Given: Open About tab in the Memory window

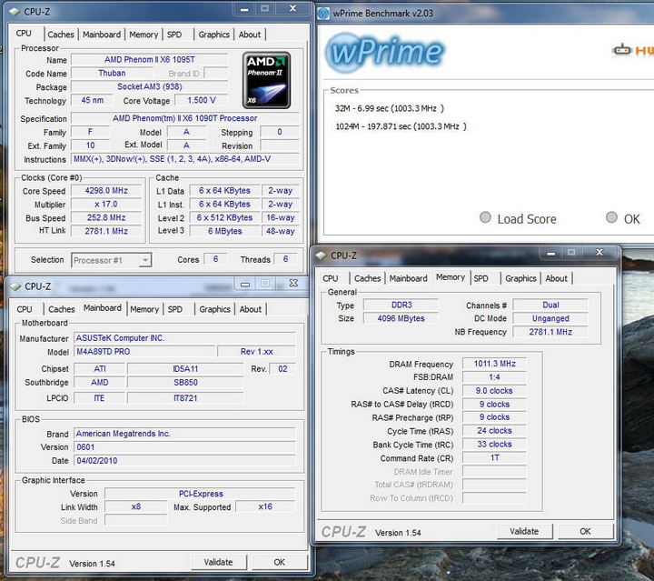Looking at the screenshot, I should click(557, 278).
